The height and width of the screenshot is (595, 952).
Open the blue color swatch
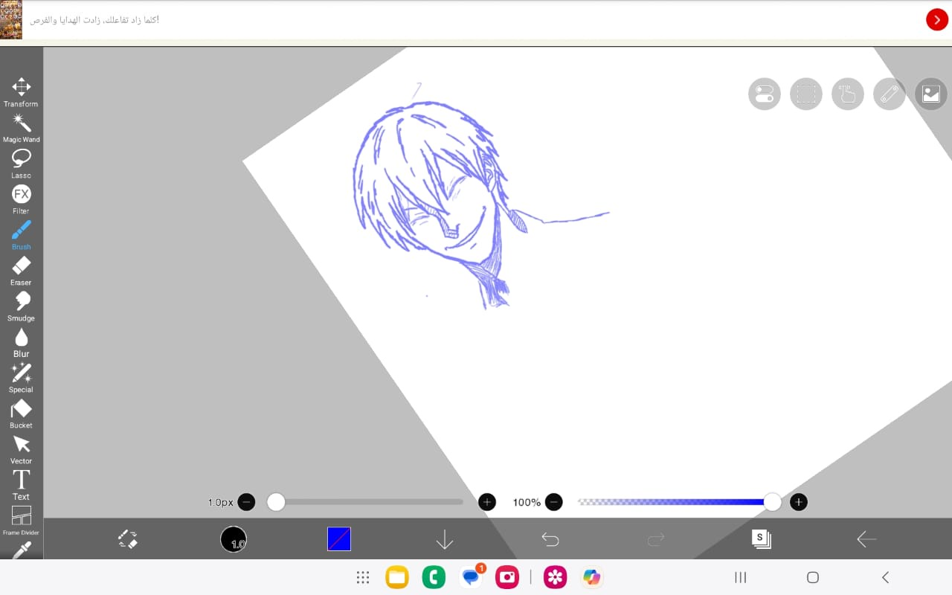[x=339, y=539]
